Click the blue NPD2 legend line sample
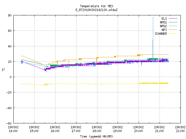Image resolution: width=186 pixels, height=139 pixels. (x=173, y=26)
